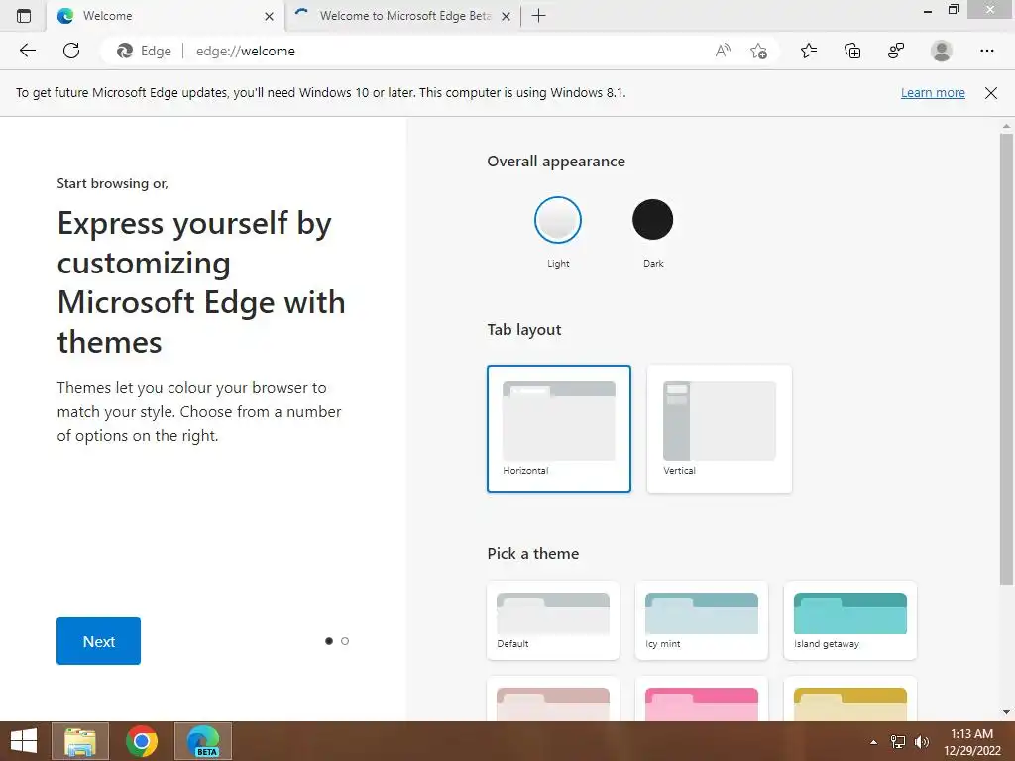Open Settings and more ellipsis menu
The image size is (1015, 761).
pos(986,51)
